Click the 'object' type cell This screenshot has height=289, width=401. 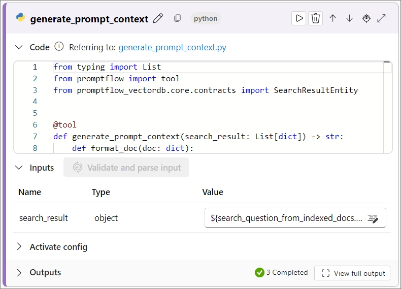(x=106, y=218)
